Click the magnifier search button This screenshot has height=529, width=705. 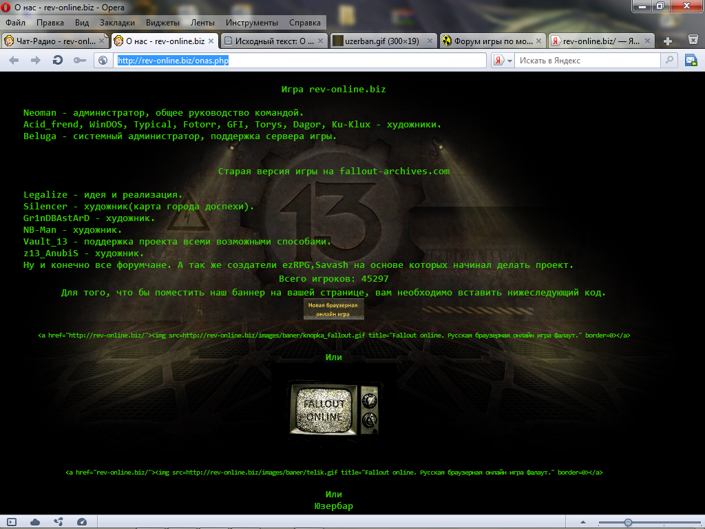tap(669, 60)
